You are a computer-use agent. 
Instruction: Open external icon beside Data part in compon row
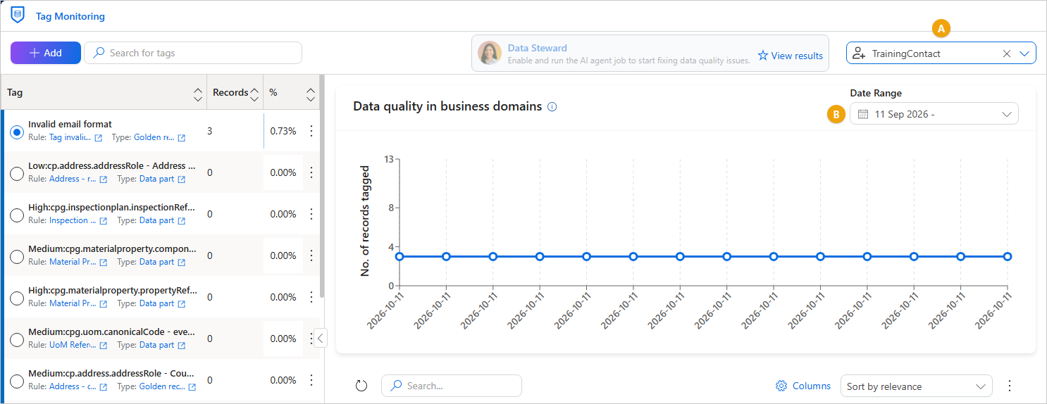point(182,263)
